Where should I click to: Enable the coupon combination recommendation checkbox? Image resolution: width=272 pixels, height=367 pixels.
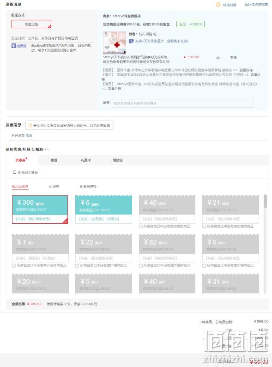(x=14, y=172)
